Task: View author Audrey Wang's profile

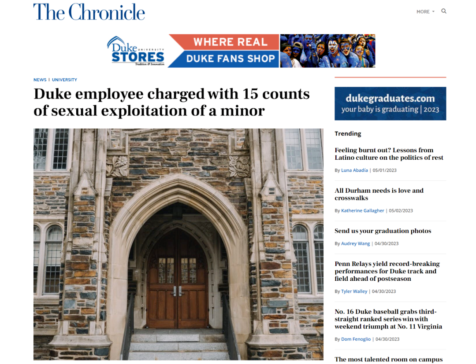Action: pyautogui.click(x=356, y=244)
